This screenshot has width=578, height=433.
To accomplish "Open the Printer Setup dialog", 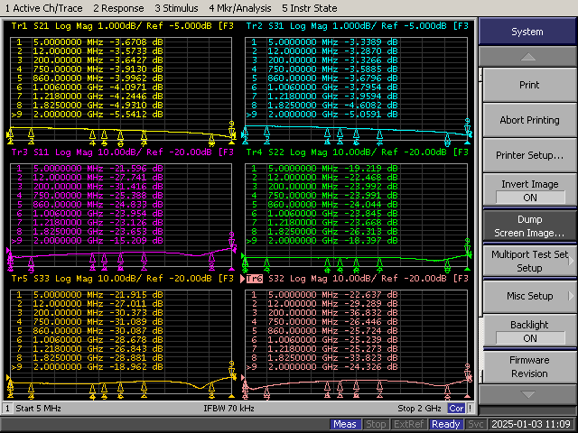I will tap(529, 155).
